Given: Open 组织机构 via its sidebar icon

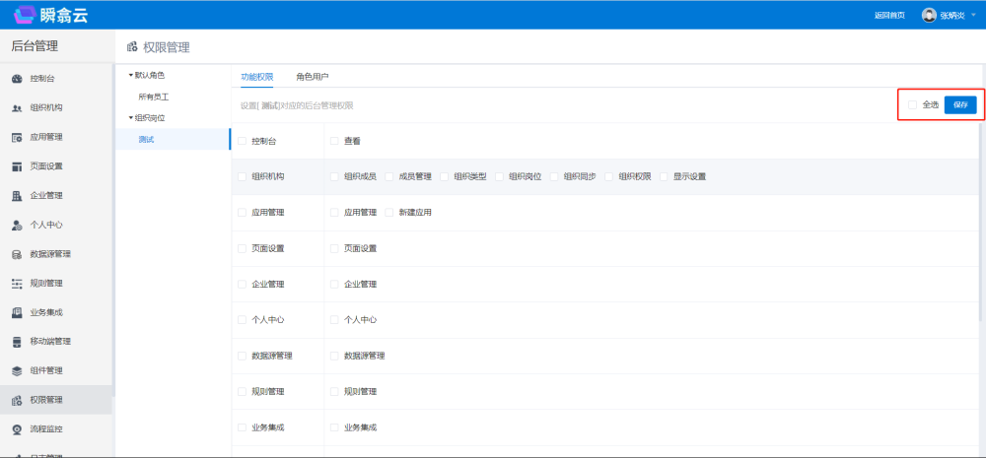Looking at the screenshot, I should click(x=17, y=108).
